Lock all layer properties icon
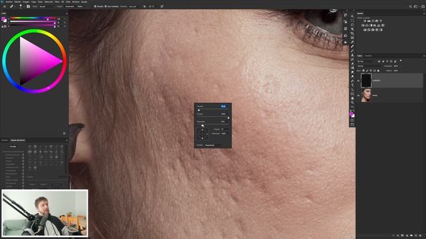426x239 pixels. (378, 71)
